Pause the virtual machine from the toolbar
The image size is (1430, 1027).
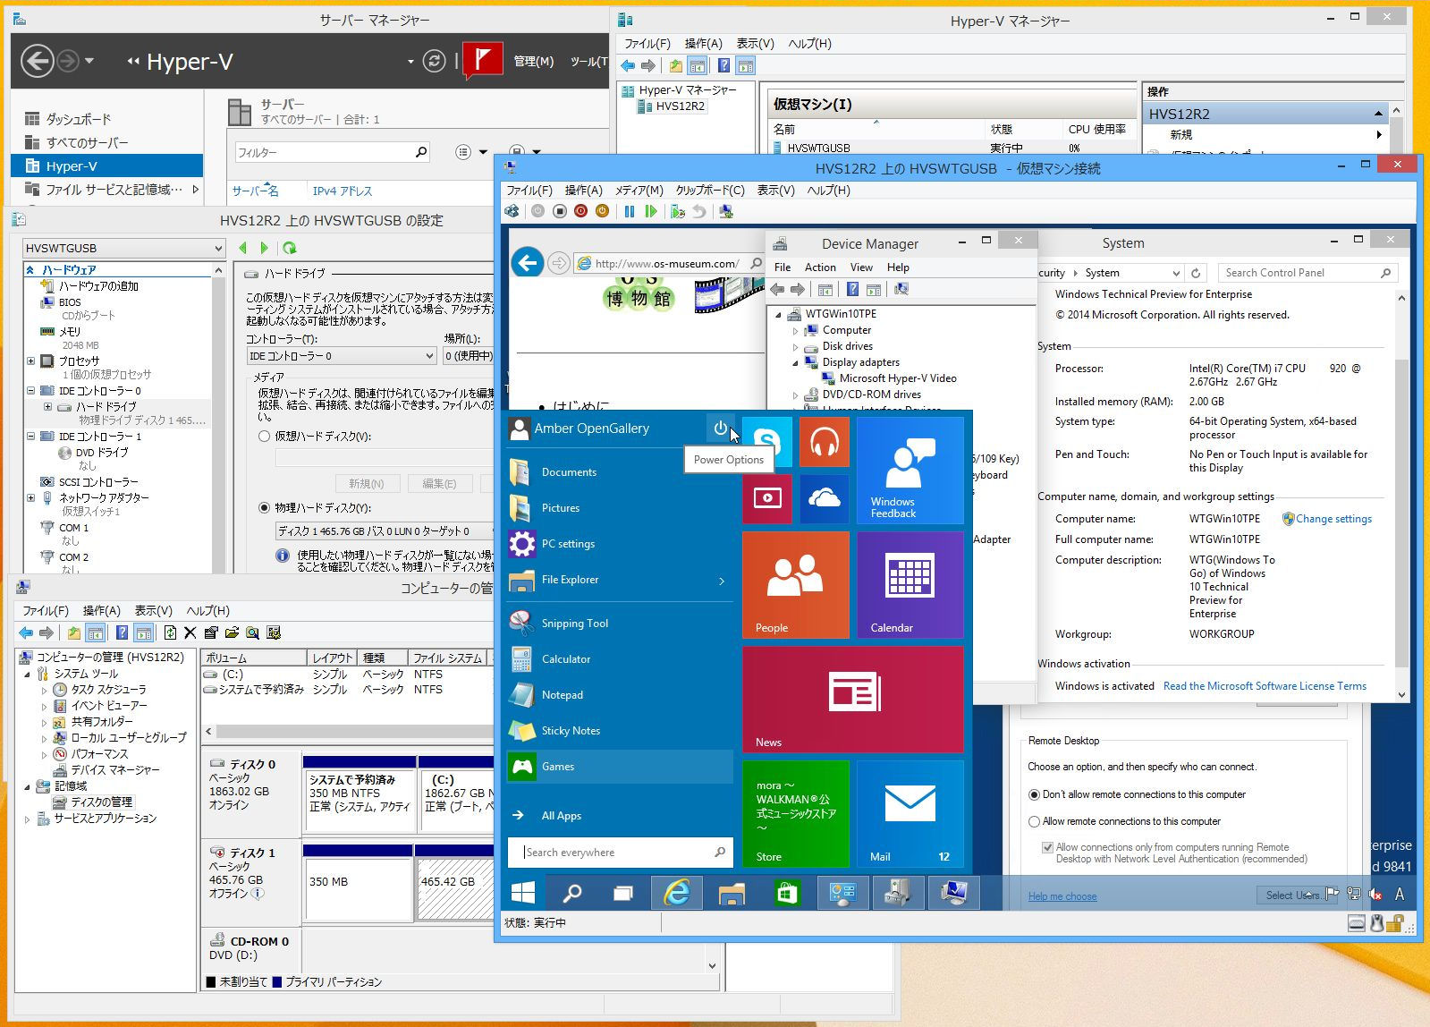[630, 211]
